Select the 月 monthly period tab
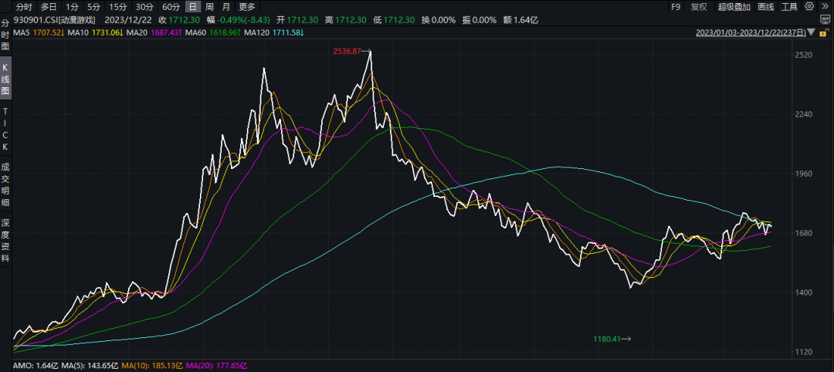The image size is (834, 372). (x=226, y=7)
